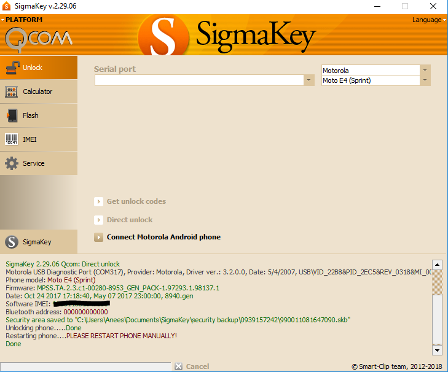Click the Service gear icon
This screenshot has width=448, height=372.
(12, 163)
